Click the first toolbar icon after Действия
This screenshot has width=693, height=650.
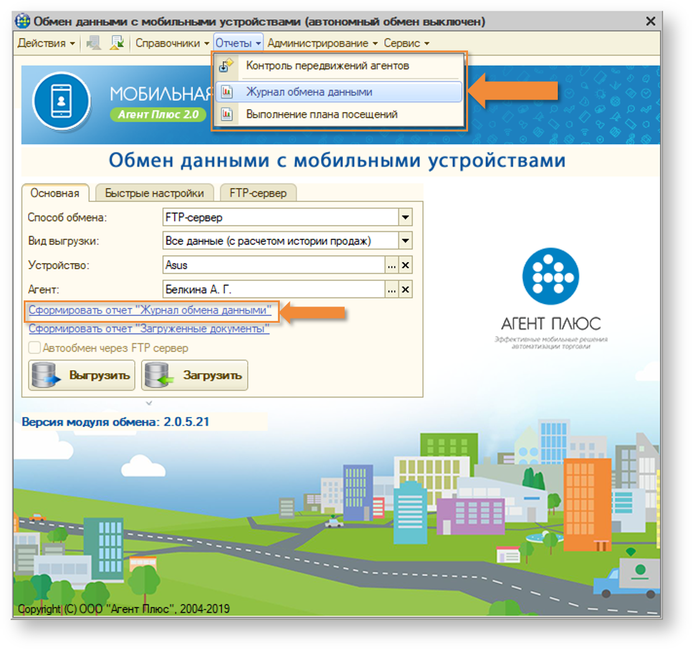coord(93,43)
